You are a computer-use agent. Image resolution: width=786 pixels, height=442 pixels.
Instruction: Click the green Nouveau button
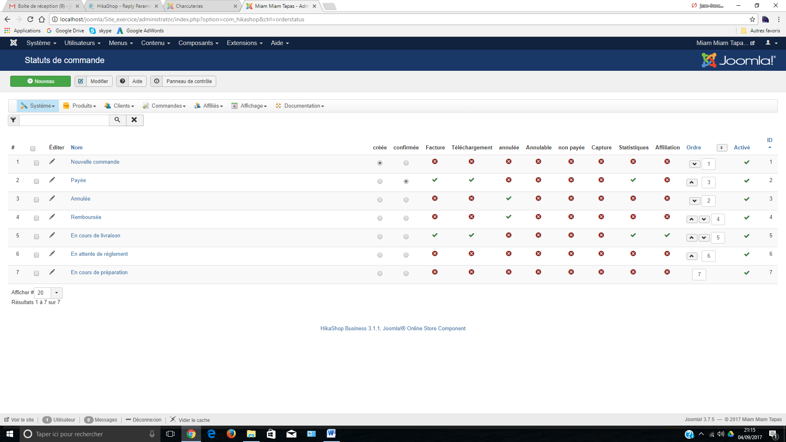(41, 81)
